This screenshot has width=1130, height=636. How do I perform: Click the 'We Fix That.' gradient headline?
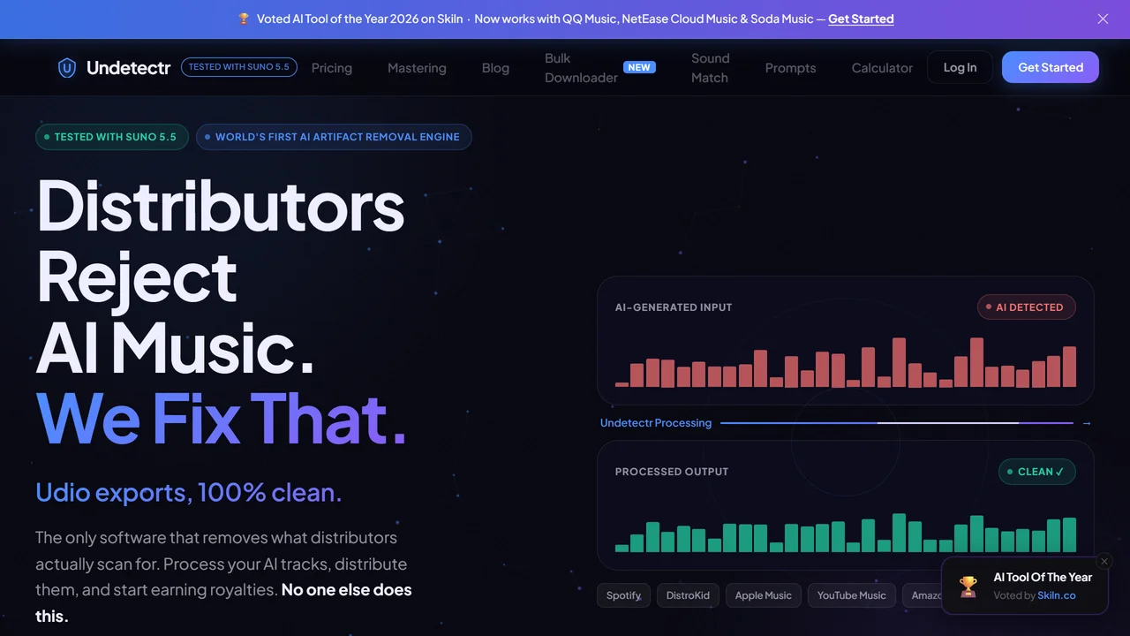(221, 418)
